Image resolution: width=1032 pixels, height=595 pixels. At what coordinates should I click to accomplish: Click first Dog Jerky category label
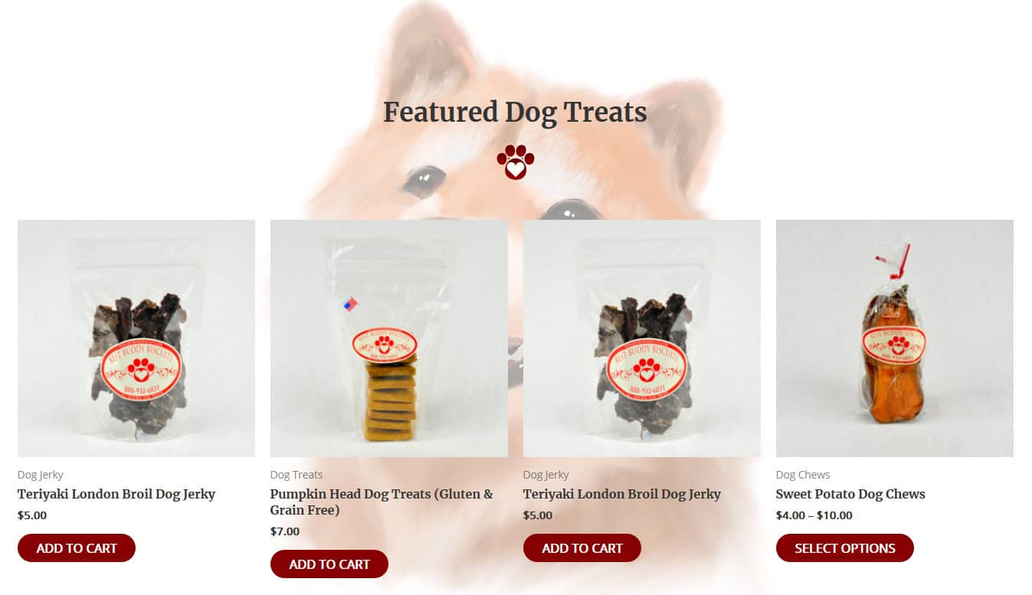pos(41,475)
